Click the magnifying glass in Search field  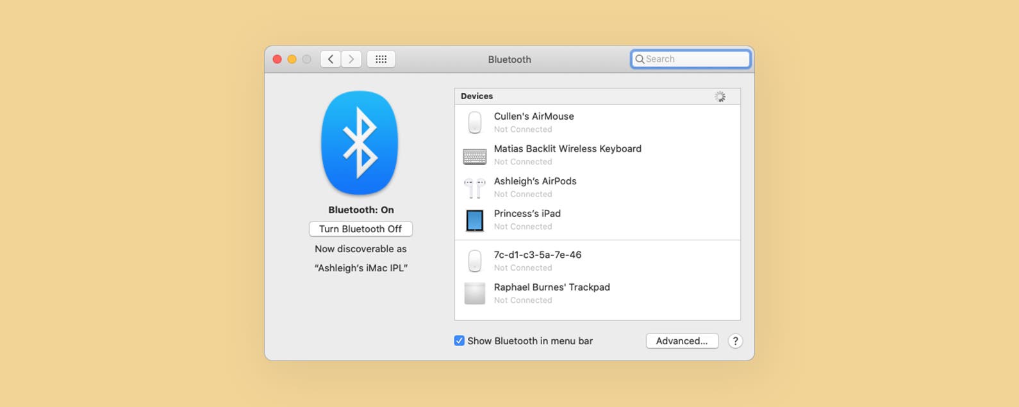(x=640, y=59)
